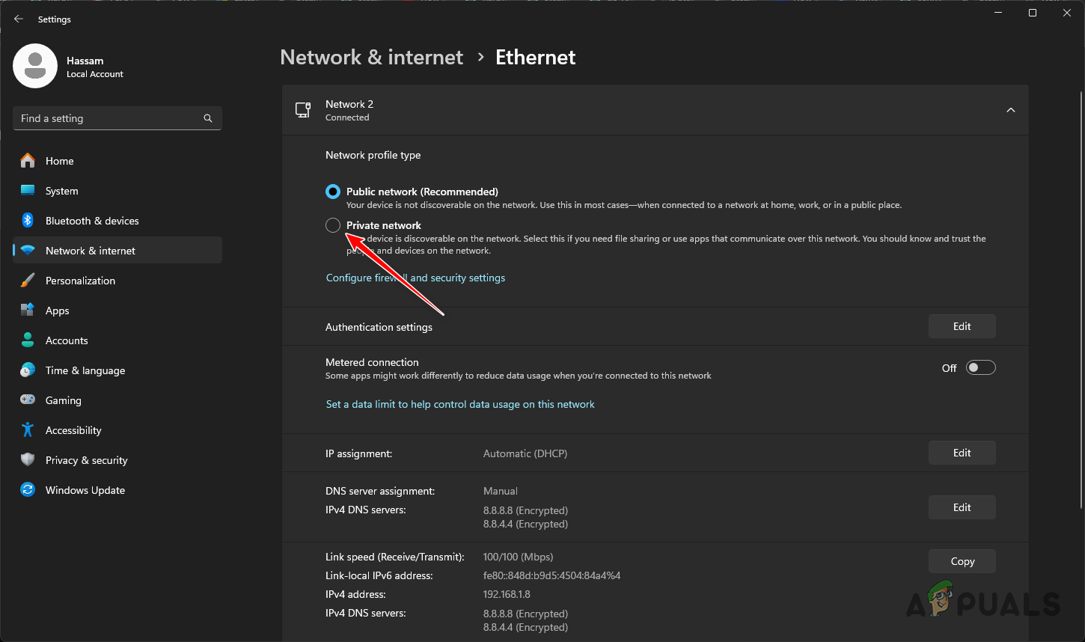Collapse the Network 2 connection panel
This screenshot has height=642, width=1085.
1010,109
